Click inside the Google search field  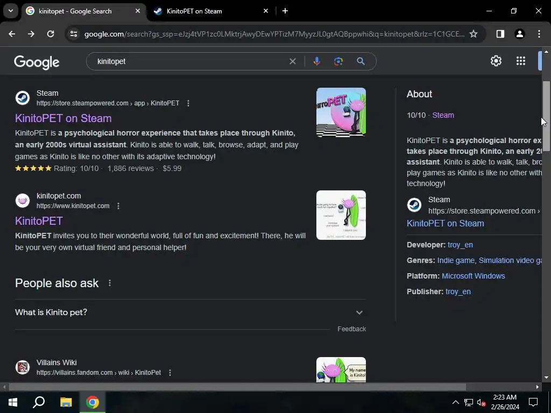click(x=190, y=61)
